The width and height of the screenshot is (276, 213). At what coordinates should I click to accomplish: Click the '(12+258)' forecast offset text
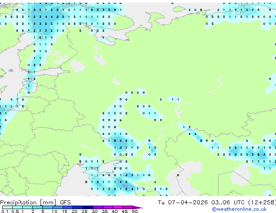tap(262, 202)
